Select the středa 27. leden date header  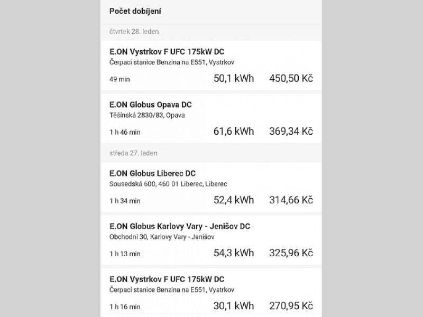click(x=133, y=153)
